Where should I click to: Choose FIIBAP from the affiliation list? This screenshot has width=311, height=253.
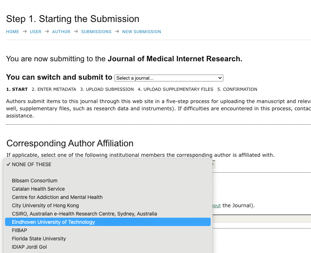pyautogui.click(x=19, y=230)
